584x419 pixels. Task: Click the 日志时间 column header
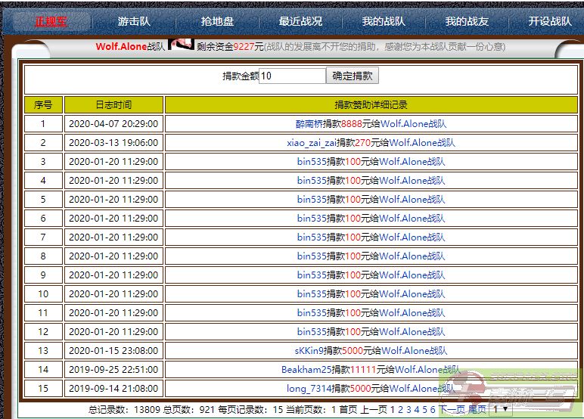tap(113, 104)
